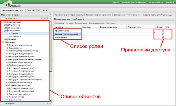Click the Снять все button
This screenshot has height=106, width=176.
tap(111, 23)
